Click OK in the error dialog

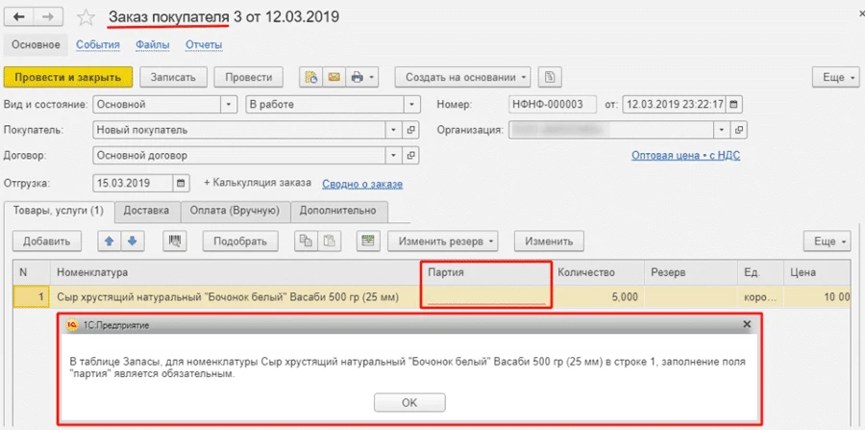tap(409, 401)
